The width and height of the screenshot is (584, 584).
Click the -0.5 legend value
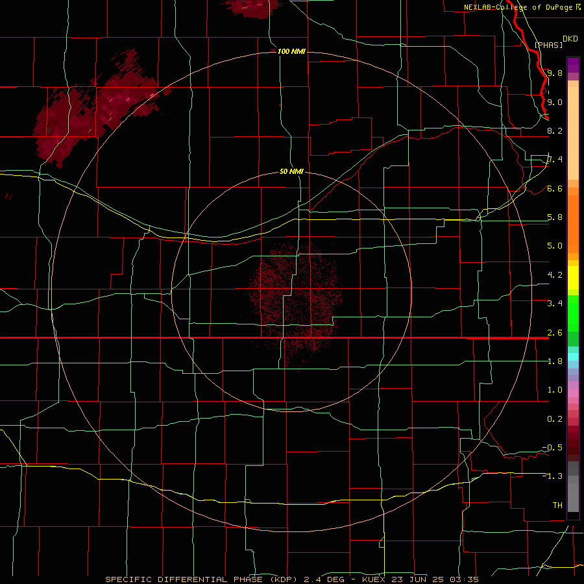pos(552,447)
